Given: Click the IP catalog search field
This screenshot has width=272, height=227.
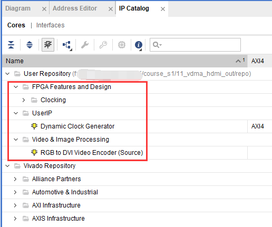Looking at the screenshot, I should point(195,45).
